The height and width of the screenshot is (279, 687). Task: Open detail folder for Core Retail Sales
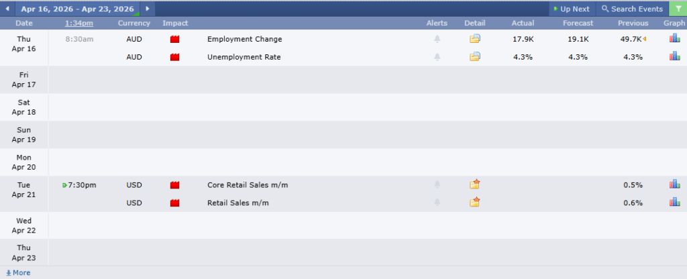[x=475, y=184]
